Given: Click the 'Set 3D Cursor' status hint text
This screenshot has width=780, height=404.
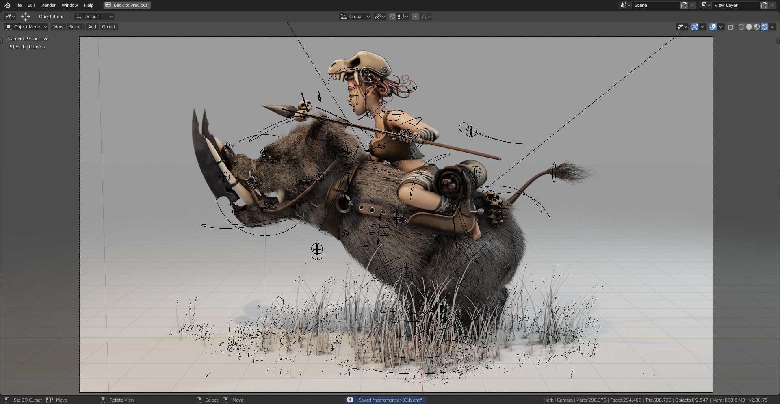Looking at the screenshot, I should (28, 400).
